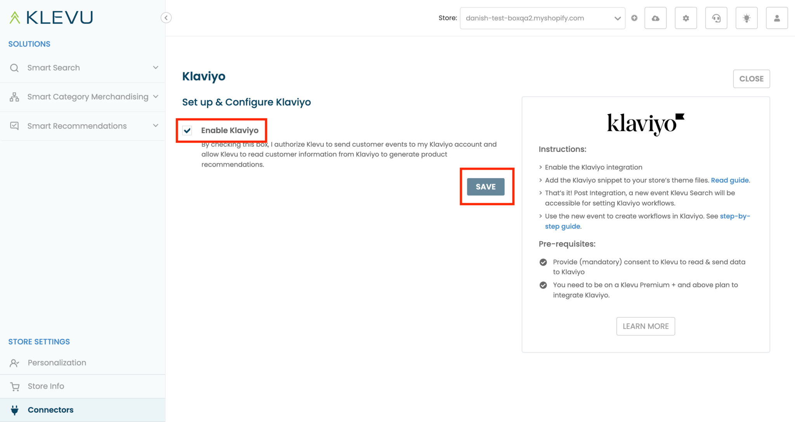Open the cloud sync icon in top toolbar
795x422 pixels.
point(656,18)
